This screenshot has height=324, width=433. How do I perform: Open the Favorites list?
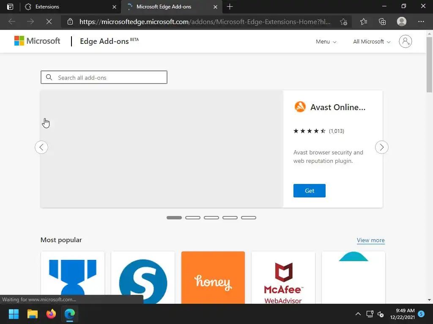coord(364,22)
